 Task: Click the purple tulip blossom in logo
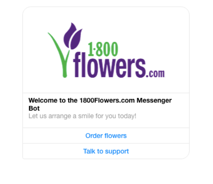pyautogui.click(x=73, y=36)
